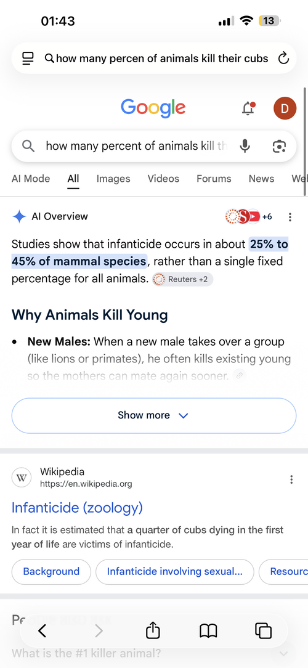Switch to the Images tab
This screenshot has width=308, height=668.
point(113,179)
